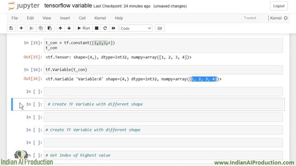Click the unselected Create TF Variable comment cell

coord(163,130)
